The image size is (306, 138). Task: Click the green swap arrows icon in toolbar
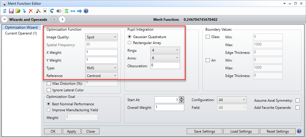click(x=66, y=11)
